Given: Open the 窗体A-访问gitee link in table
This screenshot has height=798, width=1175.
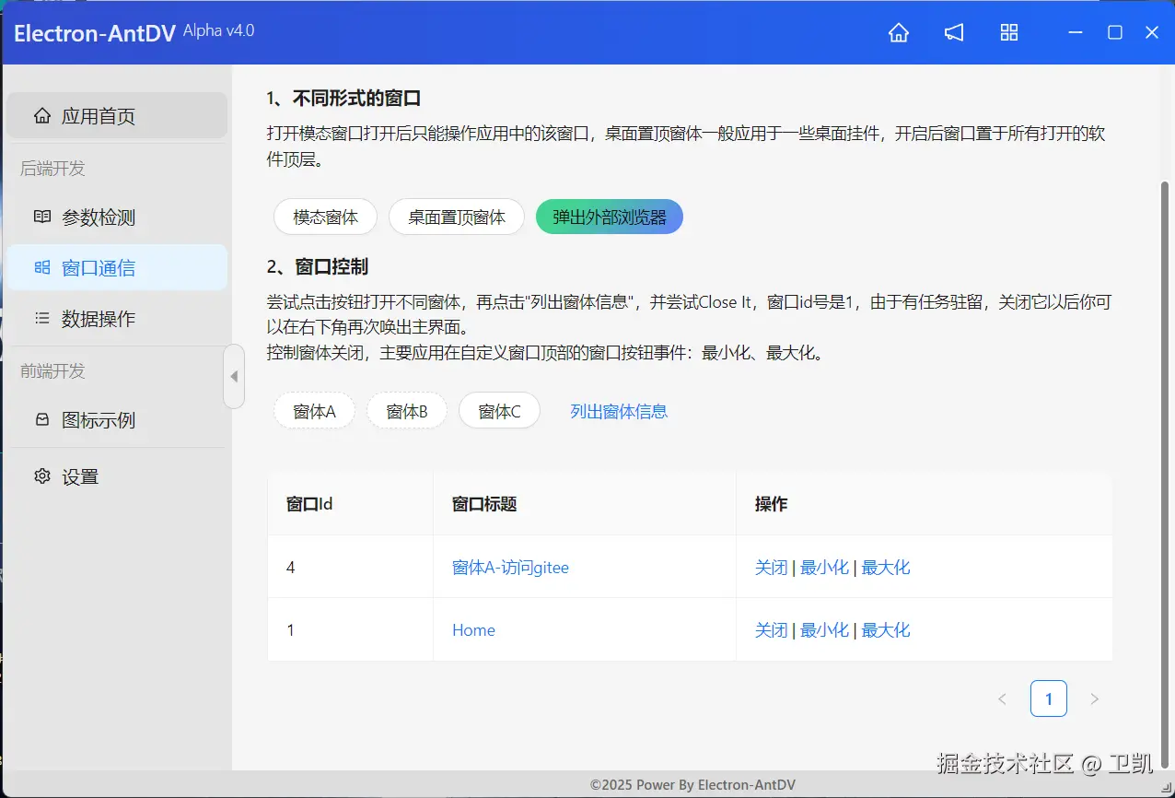Looking at the screenshot, I should tap(511, 568).
